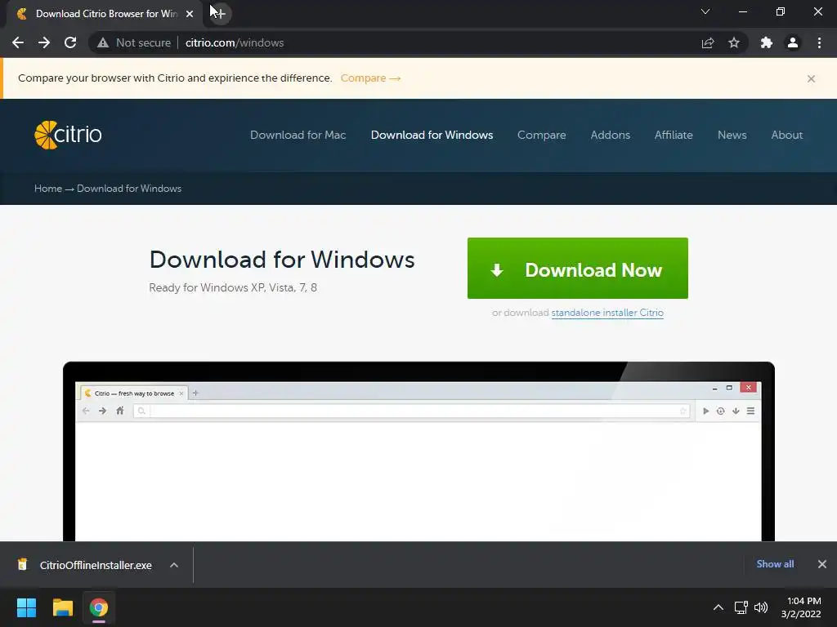This screenshot has width=837, height=627.
Task: Open File Explorer from taskbar
Action: pyautogui.click(x=62, y=607)
